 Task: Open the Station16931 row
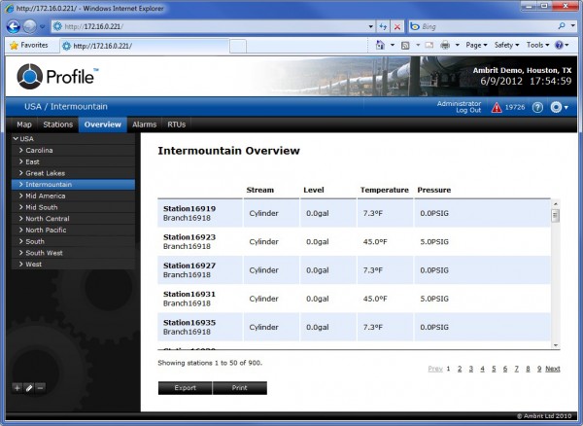354,299
